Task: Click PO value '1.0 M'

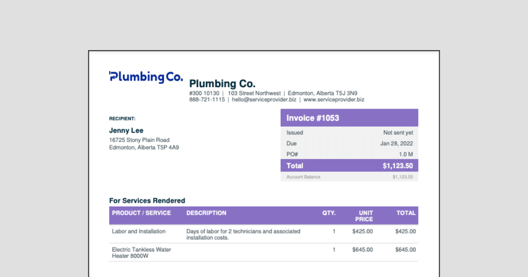Action: click(x=406, y=154)
